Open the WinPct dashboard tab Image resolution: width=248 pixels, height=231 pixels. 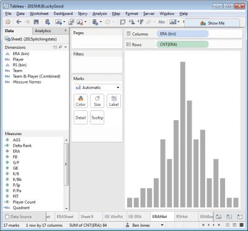pos(114,217)
